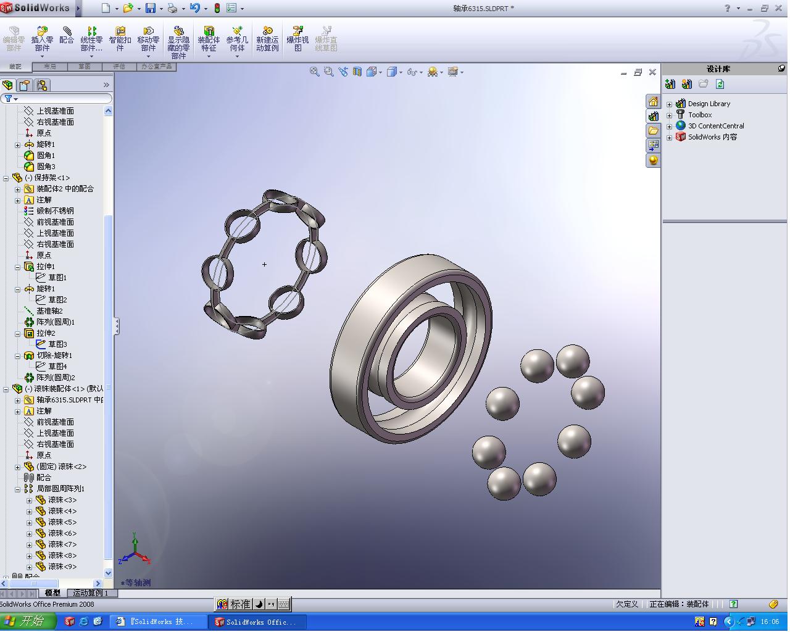Click 新建运动算例 (New Motion Study) tool
This screenshot has width=790, height=632.
click(x=267, y=39)
